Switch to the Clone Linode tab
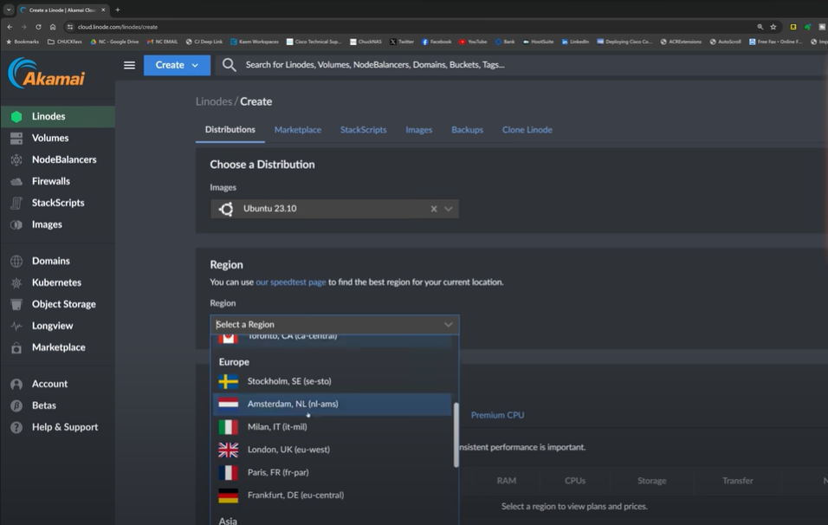Screen dimensions: 828x525 pos(528,129)
